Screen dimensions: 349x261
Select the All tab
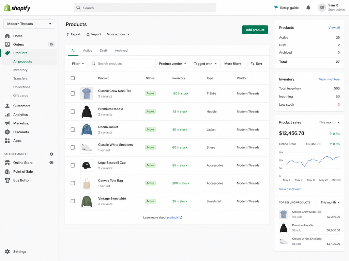(73, 50)
